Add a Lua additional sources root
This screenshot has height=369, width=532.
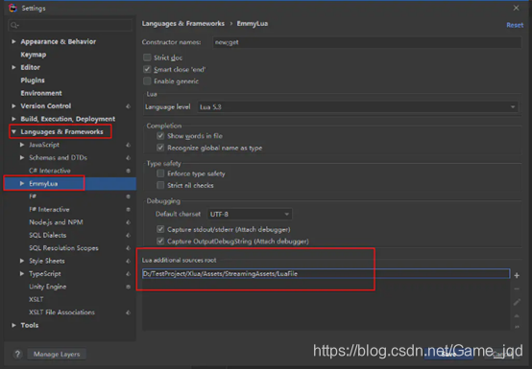tap(517, 276)
